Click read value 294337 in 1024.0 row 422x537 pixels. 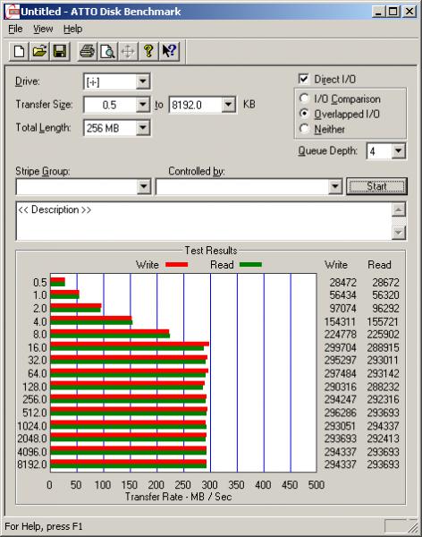pos(383,426)
